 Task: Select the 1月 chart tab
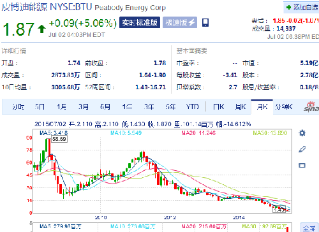tap(62, 106)
